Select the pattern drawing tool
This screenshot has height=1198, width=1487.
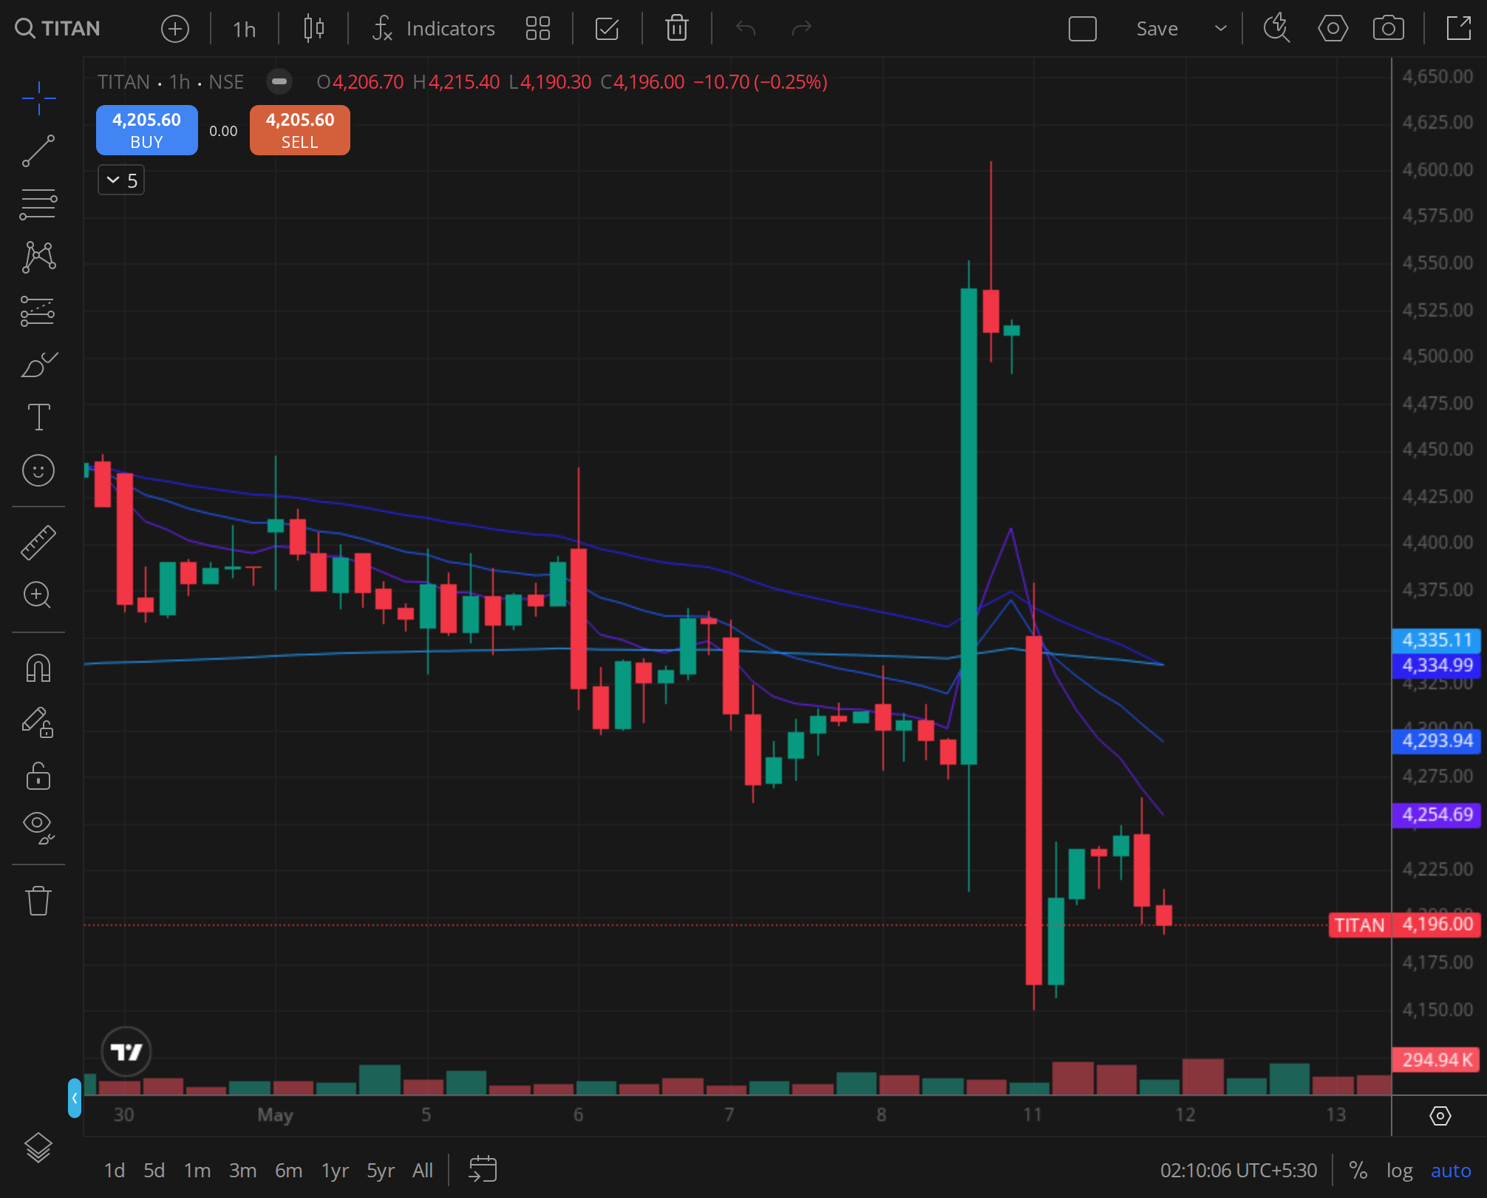click(x=38, y=257)
